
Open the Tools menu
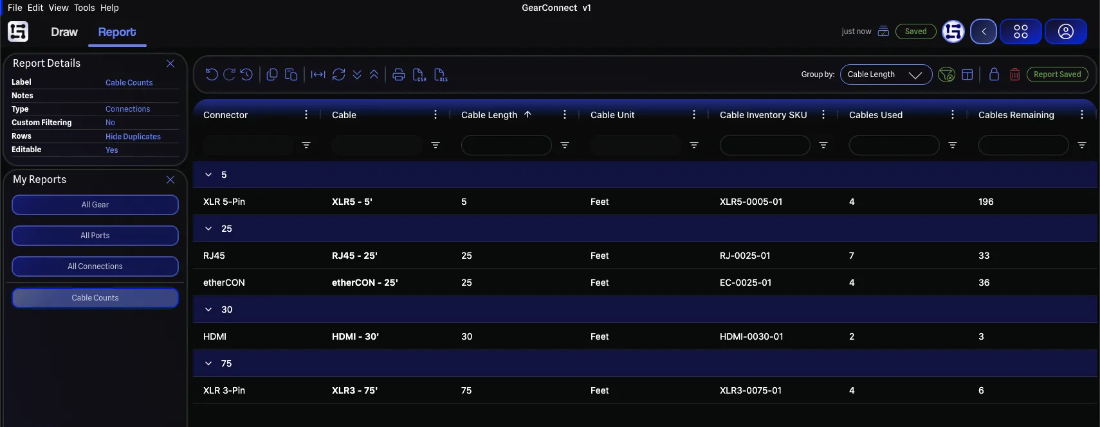pyautogui.click(x=84, y=8)
